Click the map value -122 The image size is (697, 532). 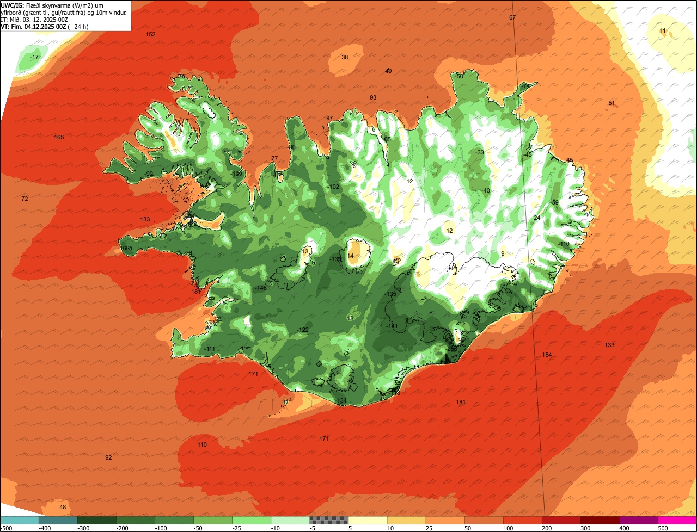[x=303, y=330]
